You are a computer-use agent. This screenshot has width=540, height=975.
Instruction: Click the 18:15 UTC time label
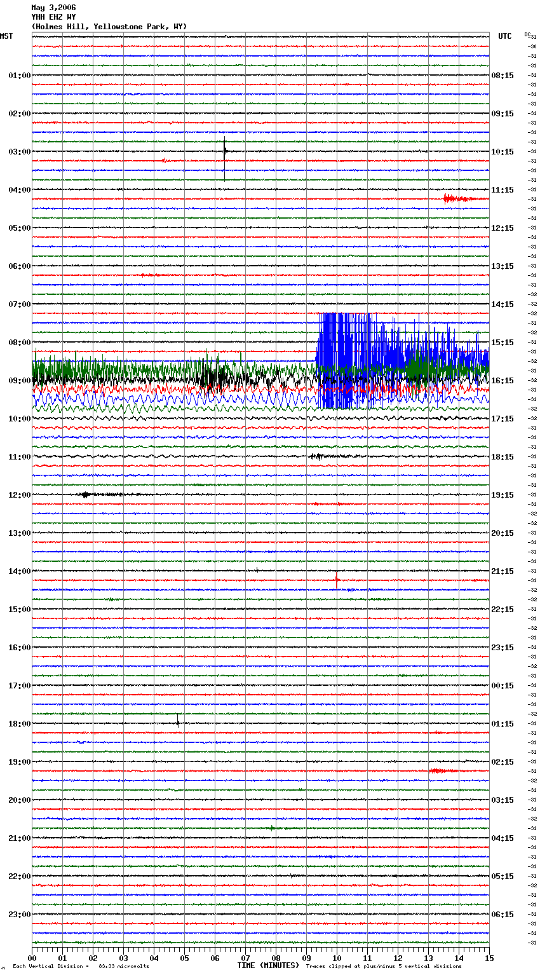503,457
